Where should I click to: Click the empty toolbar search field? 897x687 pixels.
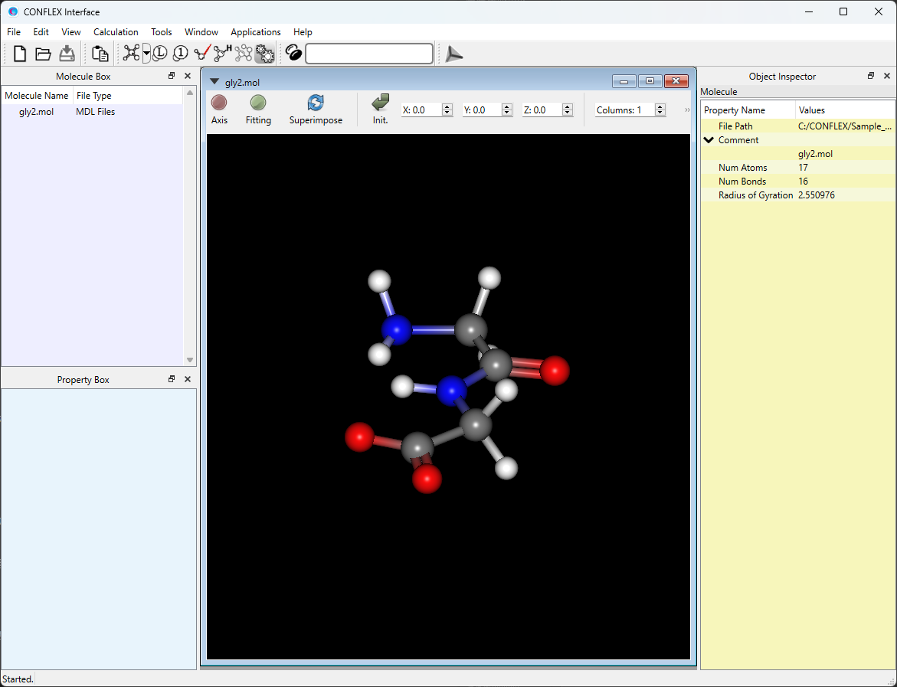coord(369,54)
